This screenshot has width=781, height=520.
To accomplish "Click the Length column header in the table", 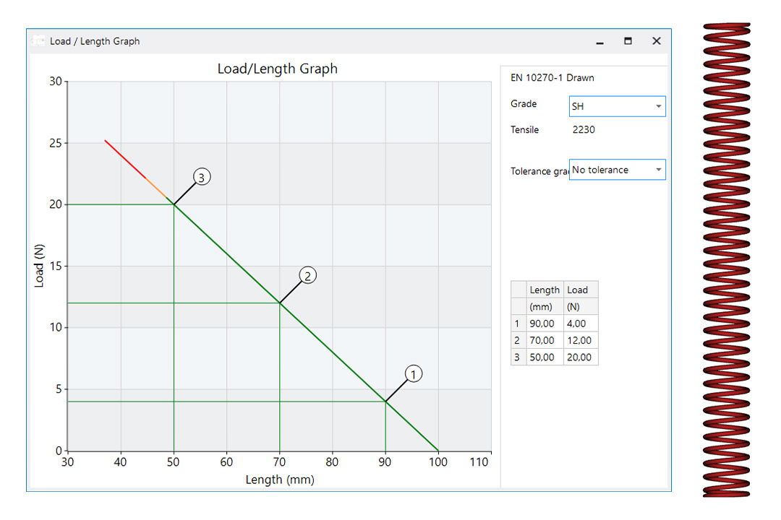I will pyautogui.click(x=545, y=290).
